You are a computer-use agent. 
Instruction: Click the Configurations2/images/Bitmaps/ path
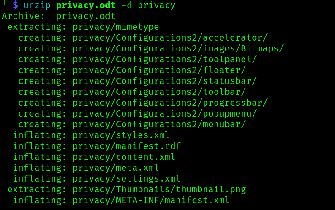pyautogui.click(x=178, y=49)
